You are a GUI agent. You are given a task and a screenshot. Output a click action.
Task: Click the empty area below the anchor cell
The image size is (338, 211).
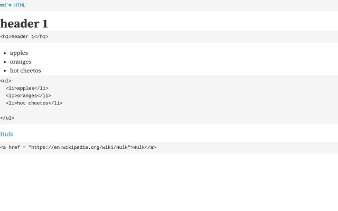[x=169, y=182]
